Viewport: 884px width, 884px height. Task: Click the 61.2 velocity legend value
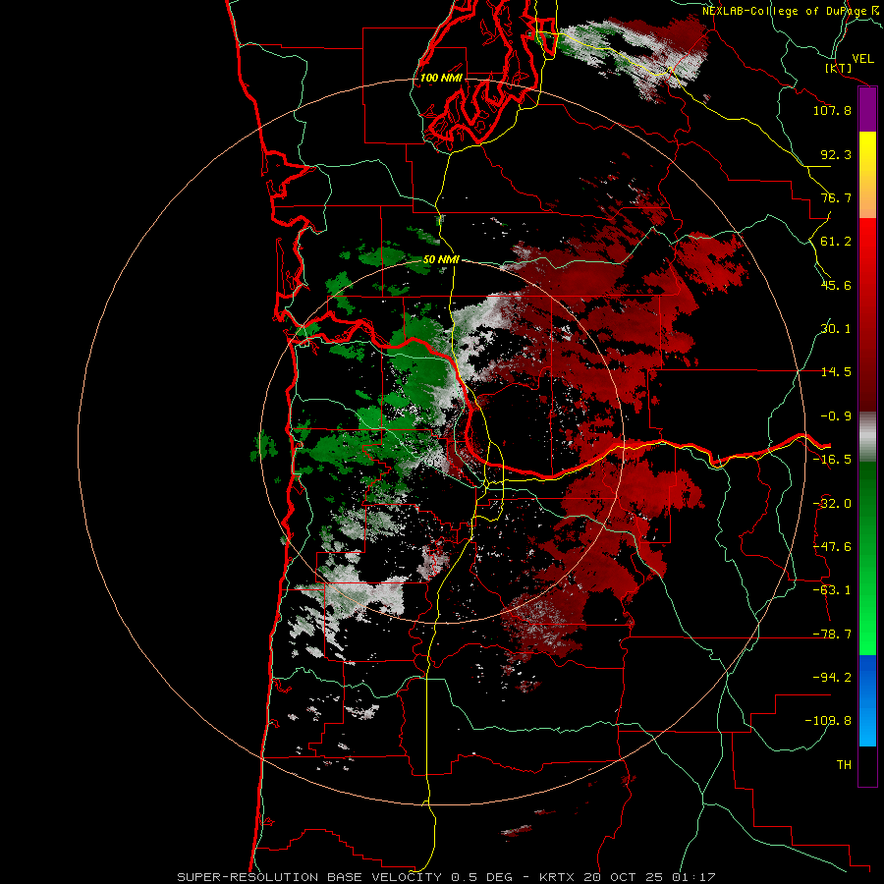(x=836, y=242)
